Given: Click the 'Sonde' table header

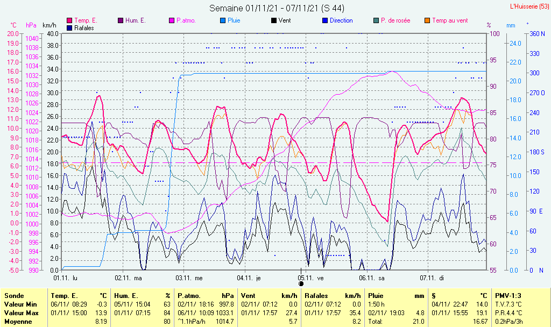Looking at the screenshot, I should pos(14,296).
